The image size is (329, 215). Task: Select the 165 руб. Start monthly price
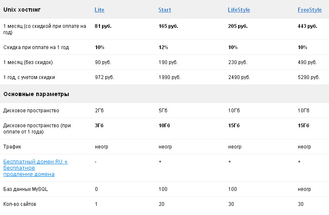(168, 26)
